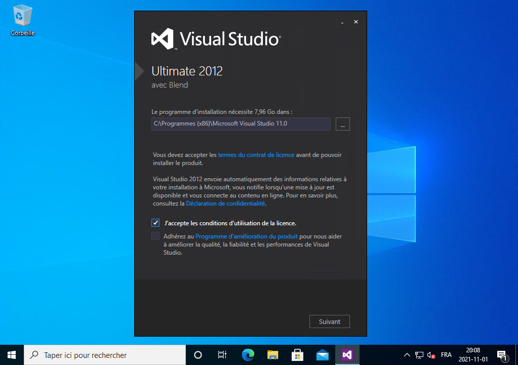Image resolution: width=518 pixels, height=365 pixels.
Task: Open Microsoft Store from taskbar
Action: [298, 355]
